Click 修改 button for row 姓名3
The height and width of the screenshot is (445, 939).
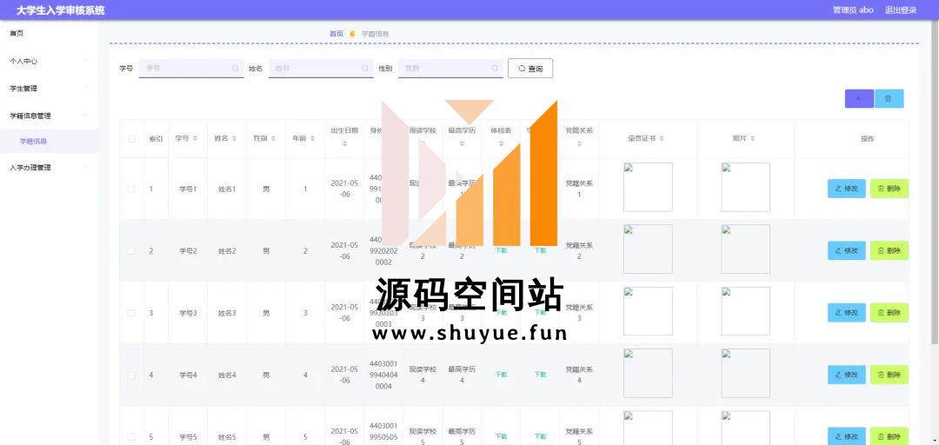coord(846,313)
